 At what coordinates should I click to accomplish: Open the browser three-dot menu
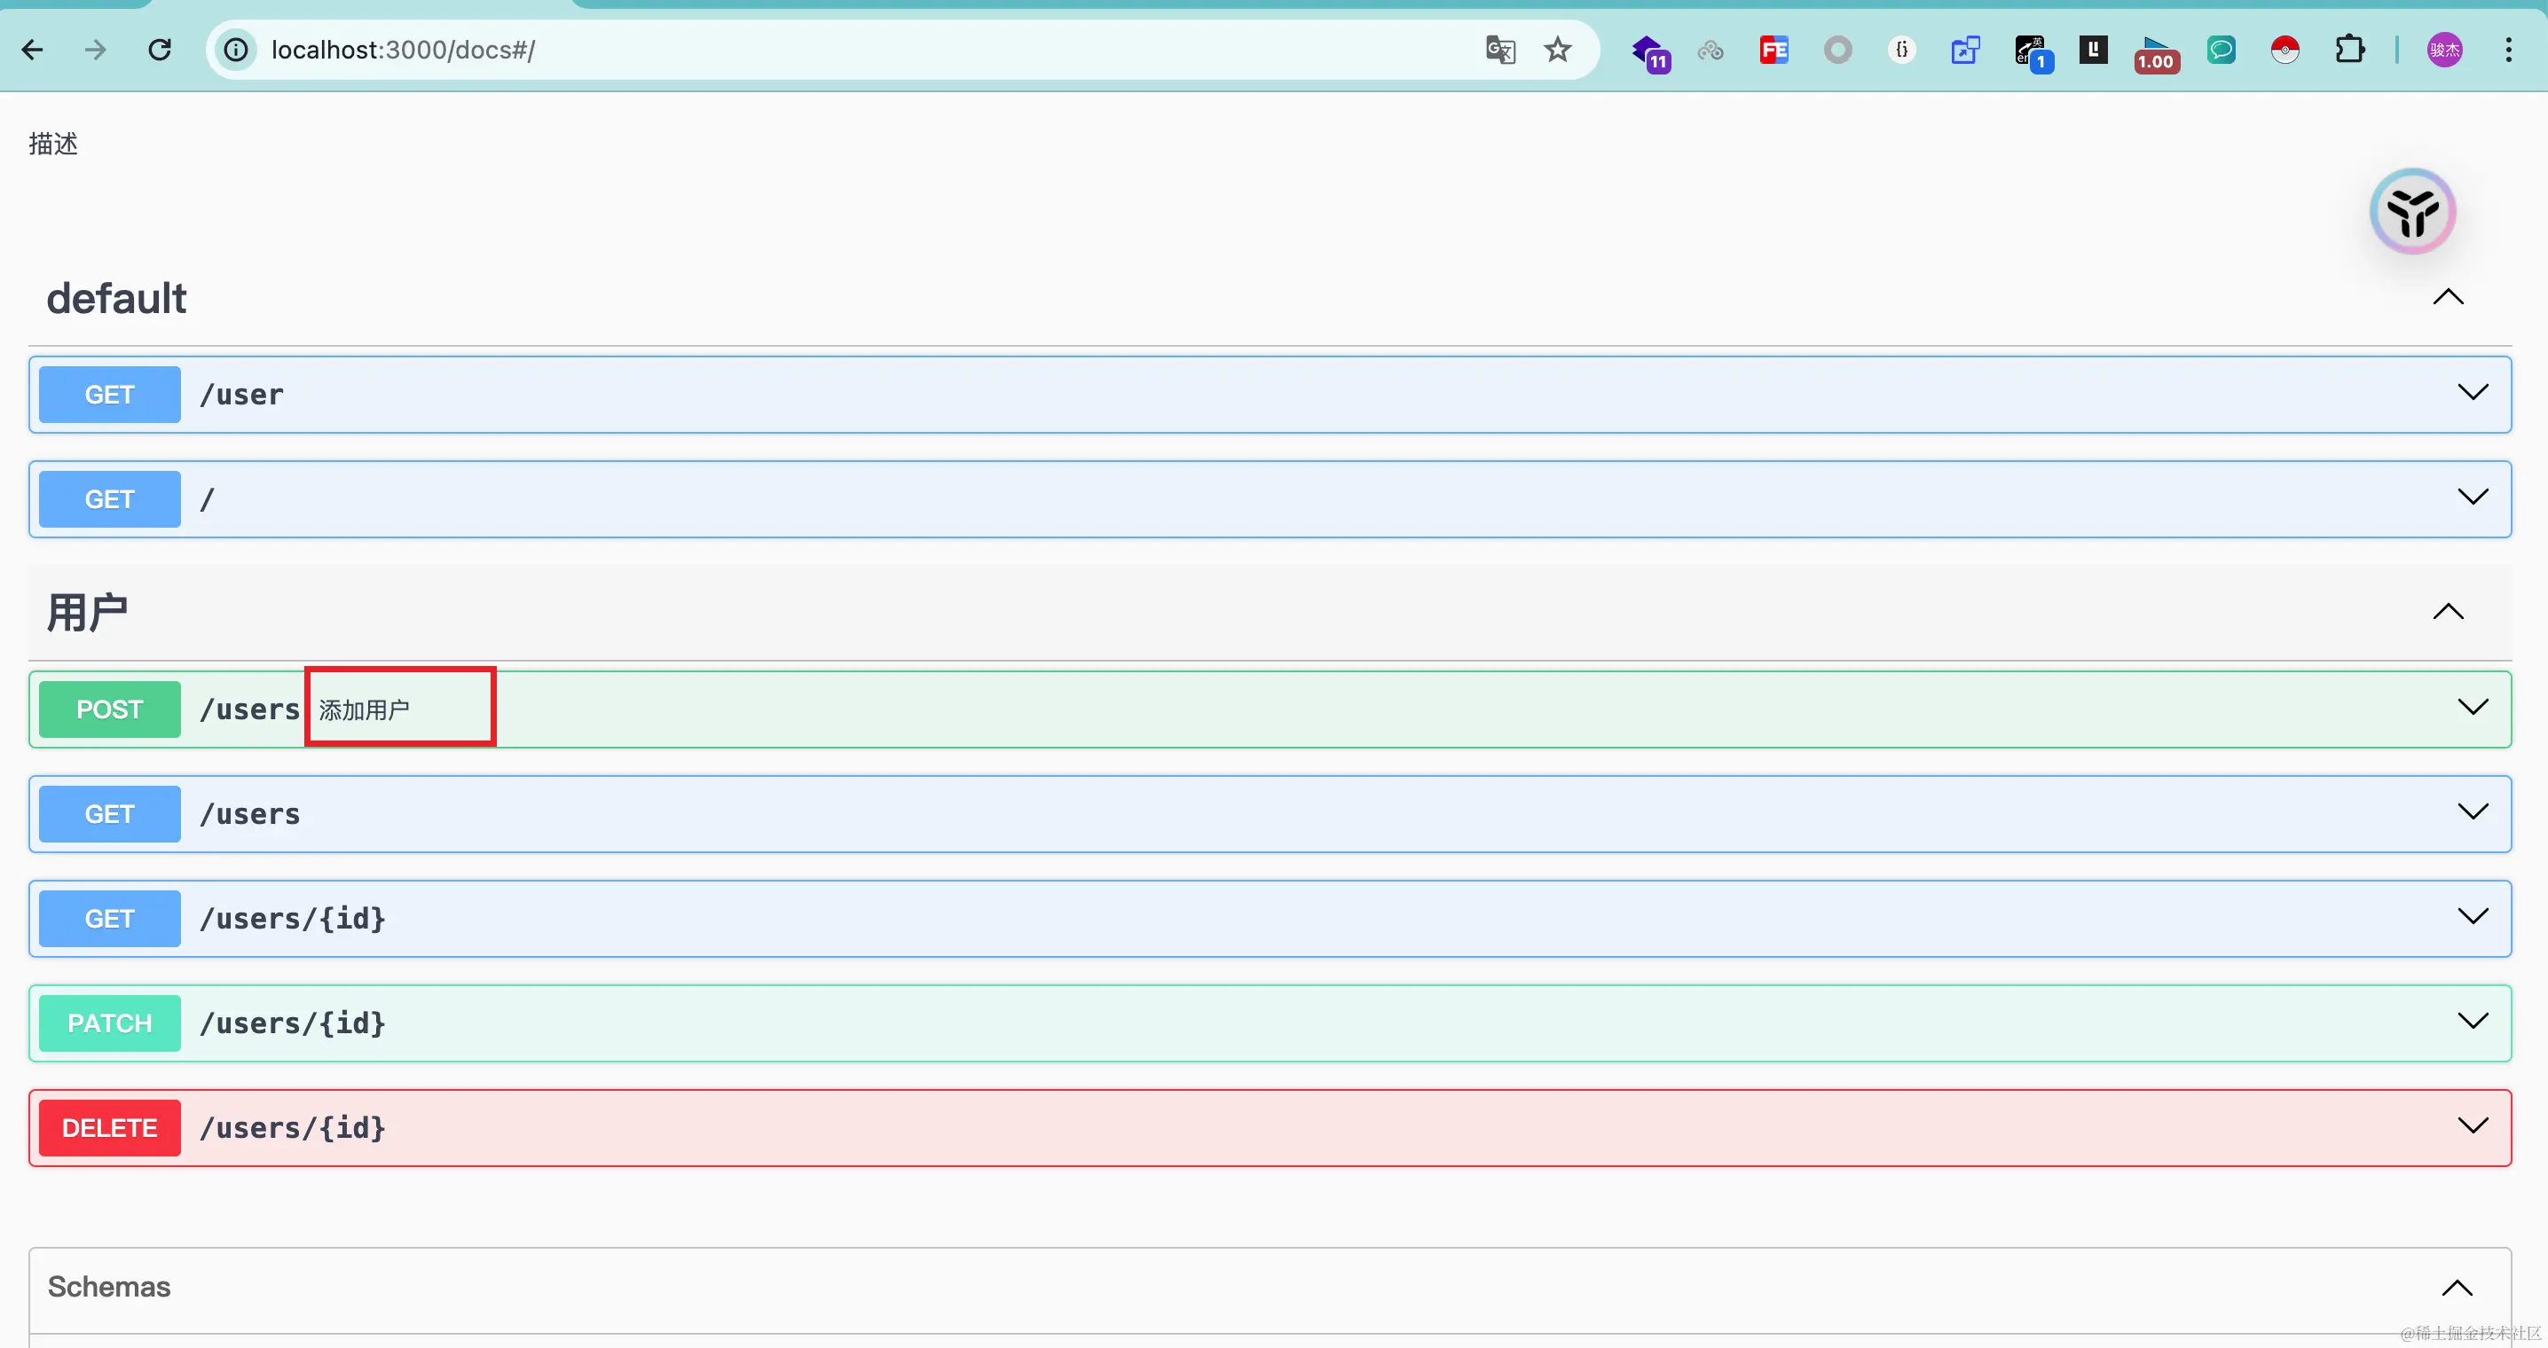[x=2507, y=50]
